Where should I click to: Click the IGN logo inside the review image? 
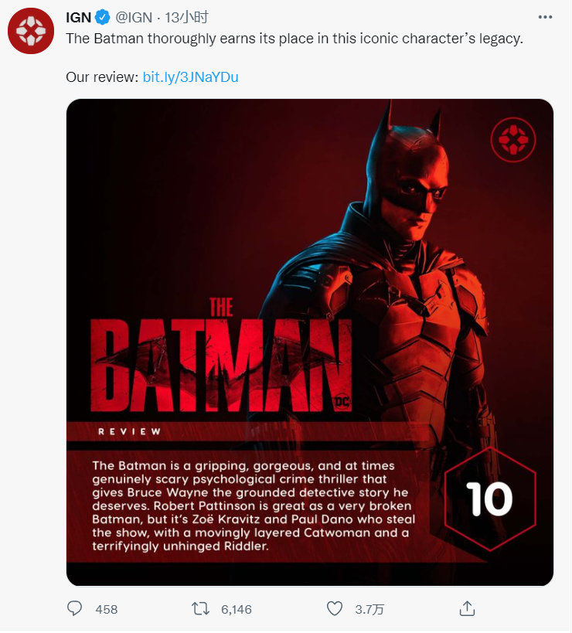coord(513,140)
